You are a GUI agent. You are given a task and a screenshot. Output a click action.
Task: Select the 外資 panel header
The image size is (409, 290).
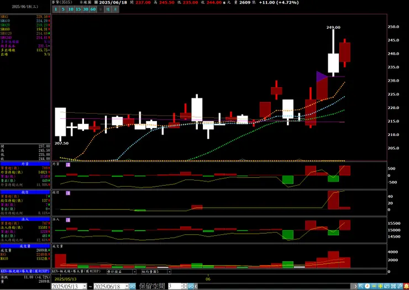[25, 164]
